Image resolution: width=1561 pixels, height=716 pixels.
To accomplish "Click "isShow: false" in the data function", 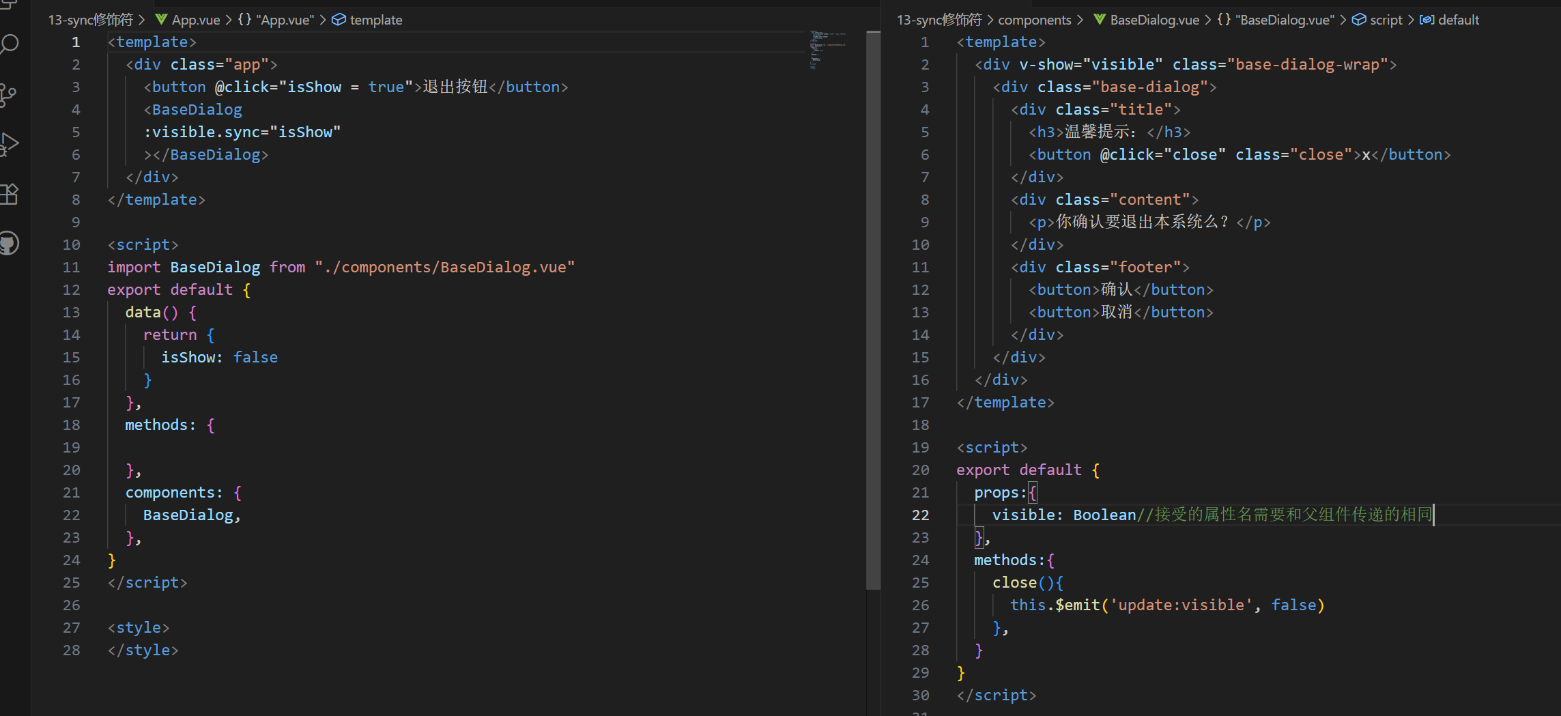I will (219, 358).
